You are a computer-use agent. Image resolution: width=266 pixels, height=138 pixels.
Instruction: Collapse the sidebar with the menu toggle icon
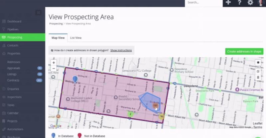[x=38, y=12]
